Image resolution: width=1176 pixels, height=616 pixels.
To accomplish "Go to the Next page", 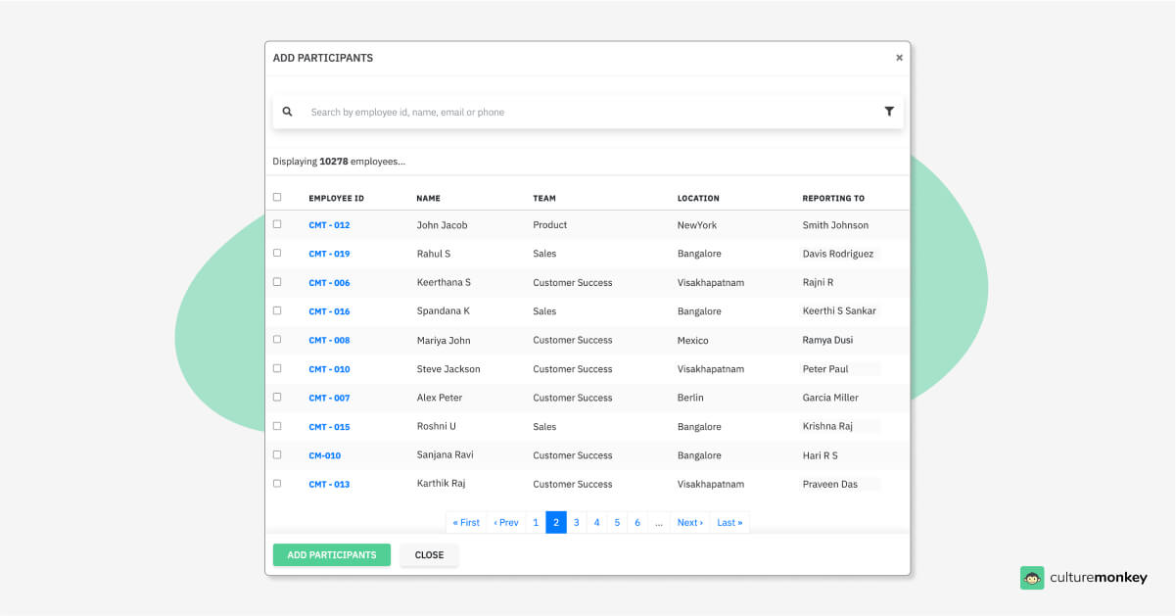I will pos(690,522).
